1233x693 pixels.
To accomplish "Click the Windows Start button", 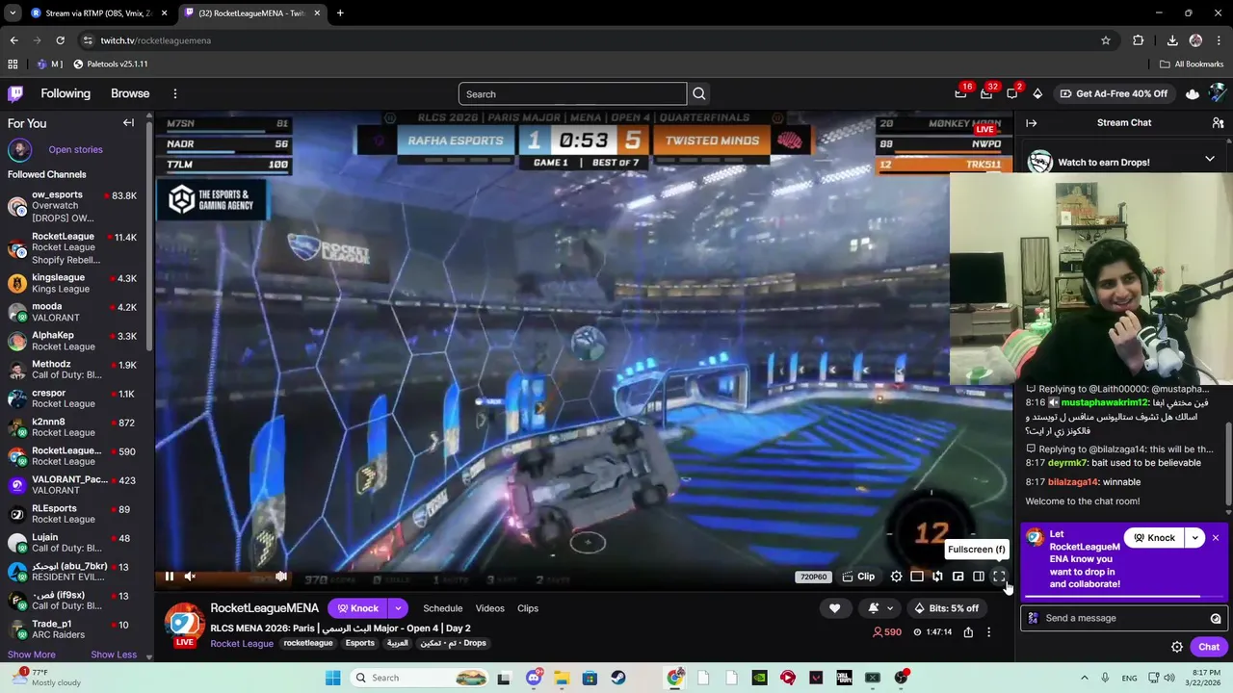I will point(333,678).
